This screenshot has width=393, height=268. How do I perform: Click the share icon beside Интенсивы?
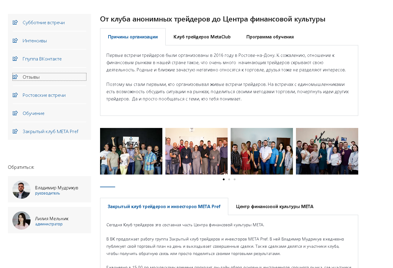(15, 41)
